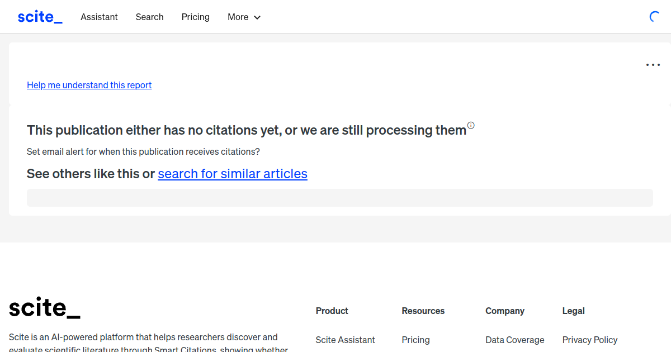Click the scite_ logo in header
The height and width of the screenshot is (352, 671).
point(40,17)
